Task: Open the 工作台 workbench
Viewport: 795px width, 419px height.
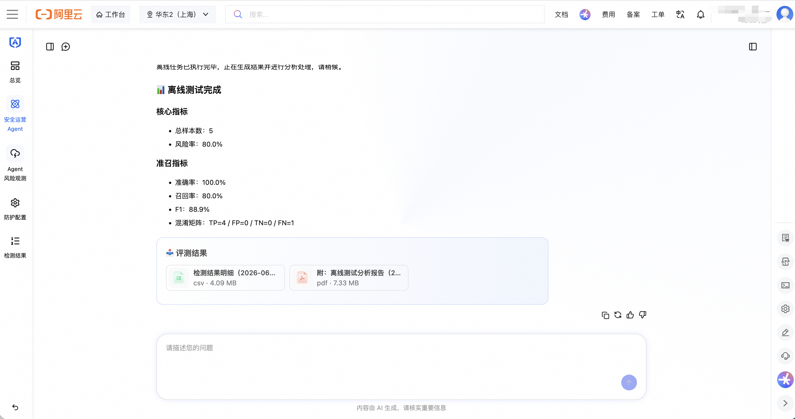Action: pos(111,14)
